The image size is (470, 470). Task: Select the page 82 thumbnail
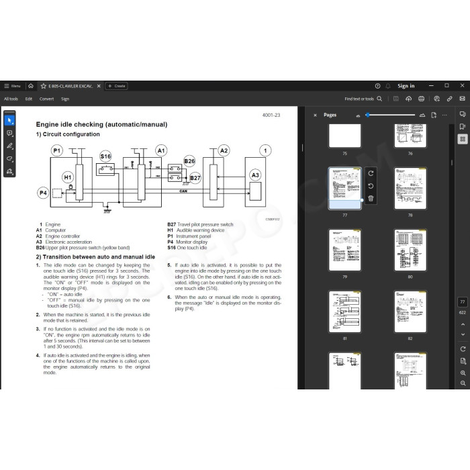coord(410,312)
